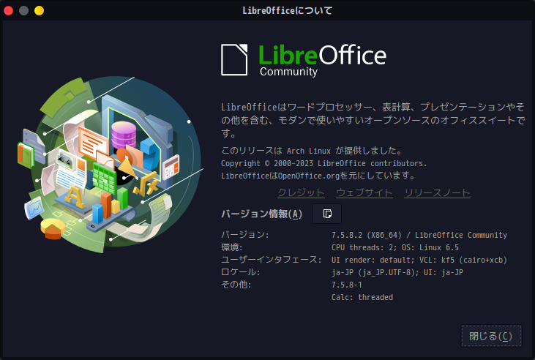Open the ウェブサイト link
535x360 pixels.
coord(364,192)
